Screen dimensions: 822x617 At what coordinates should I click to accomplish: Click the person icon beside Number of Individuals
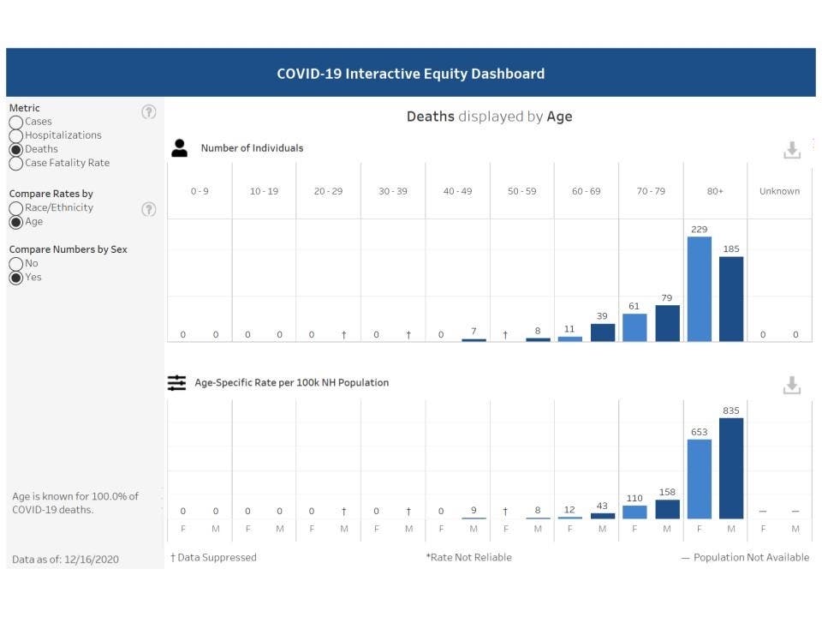pos(177,147)
